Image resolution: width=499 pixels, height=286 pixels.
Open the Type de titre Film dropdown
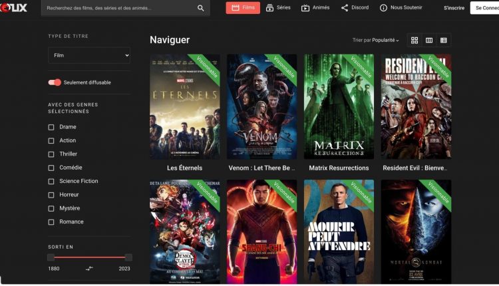point(89,55)
